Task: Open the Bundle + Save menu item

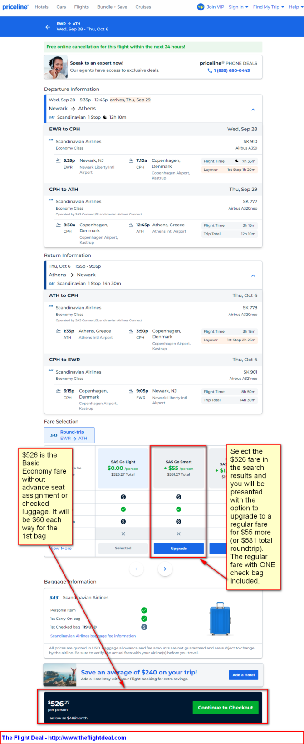Action: pos(112,7)
